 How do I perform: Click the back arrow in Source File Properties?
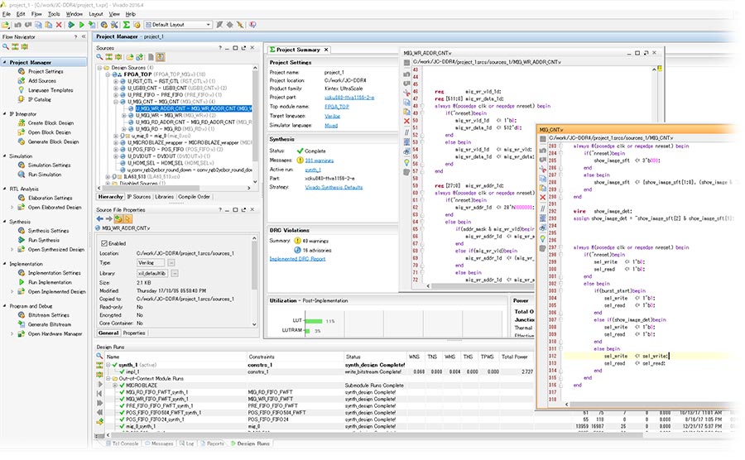pyautogui.click(x=101, y=218)
